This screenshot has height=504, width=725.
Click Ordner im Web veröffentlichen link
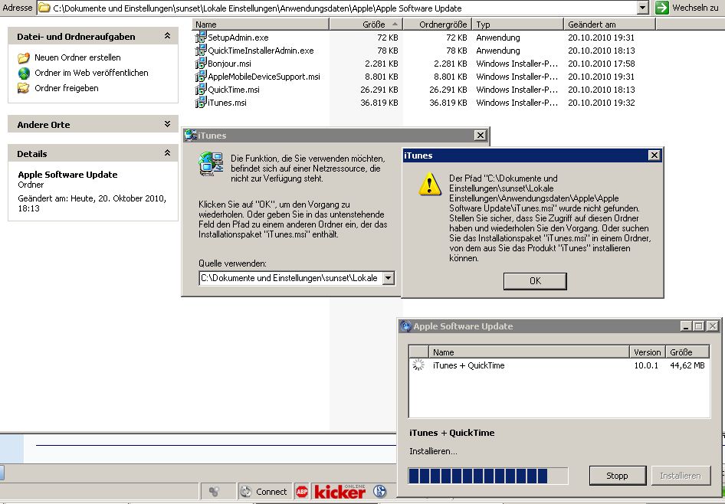pyautogui.click(x=91, y=73)
